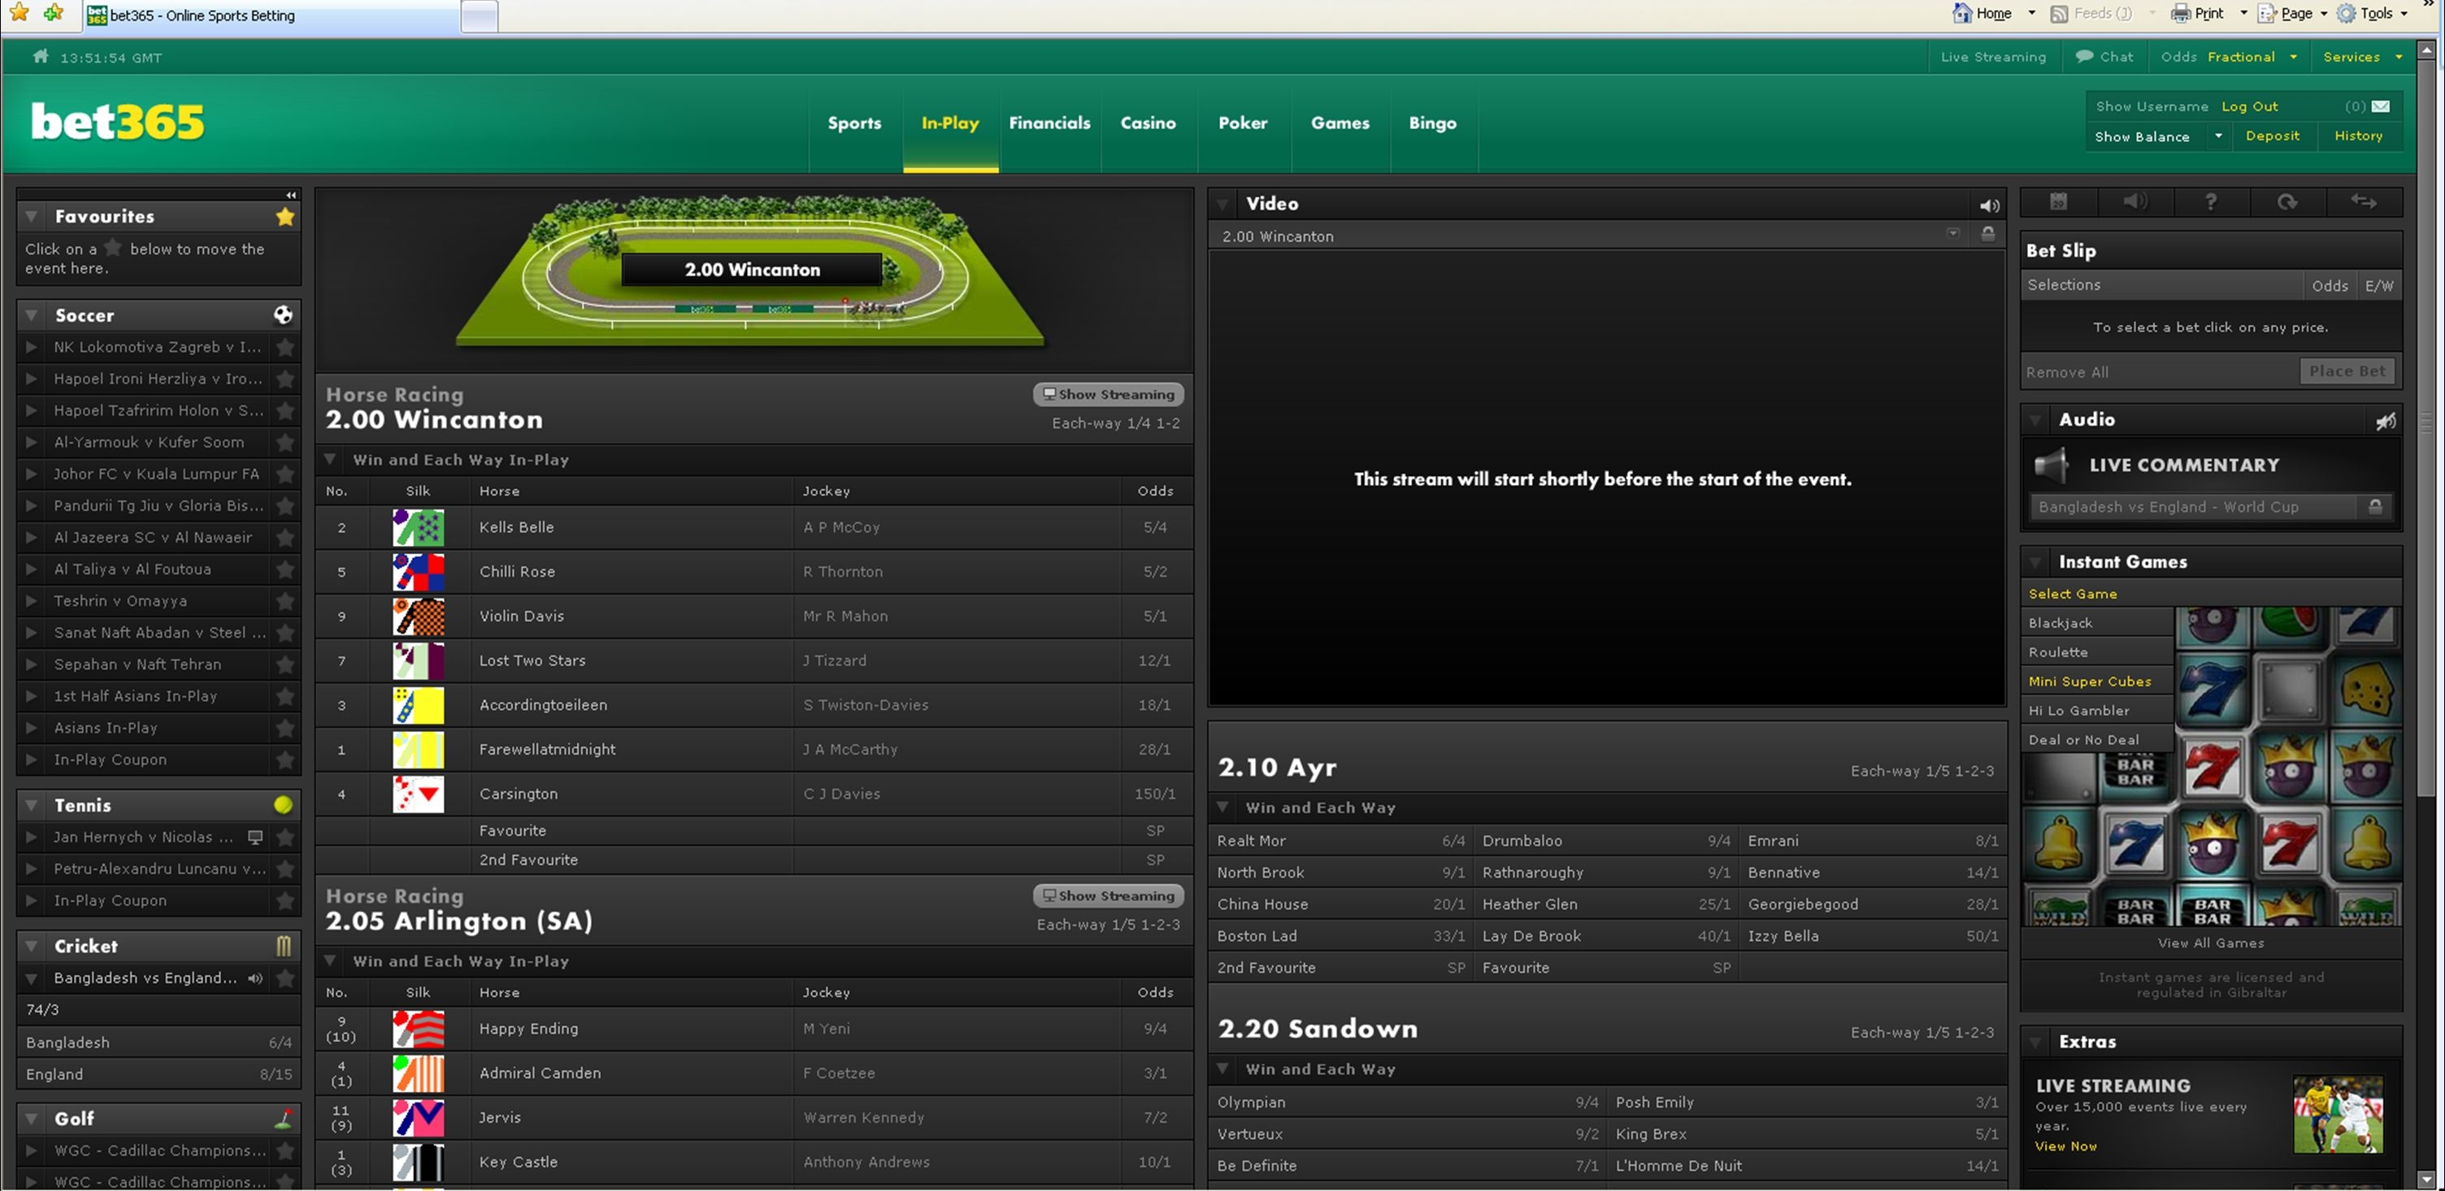Click the circular refresh icon above Bet Slip
Image resolution: width=2445 pixels, height=1191 pixels.
pyautogui.click(x=2287, y=201)
